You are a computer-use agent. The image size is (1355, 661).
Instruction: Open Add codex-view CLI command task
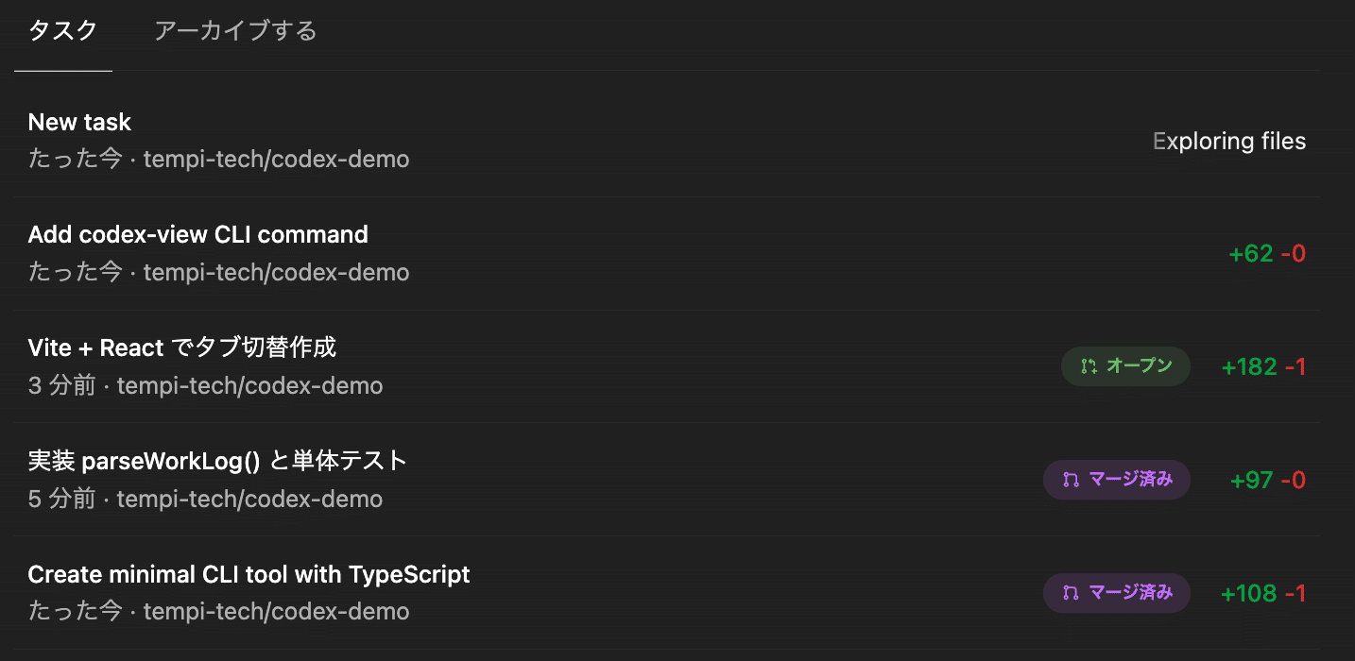pos(198,234)
